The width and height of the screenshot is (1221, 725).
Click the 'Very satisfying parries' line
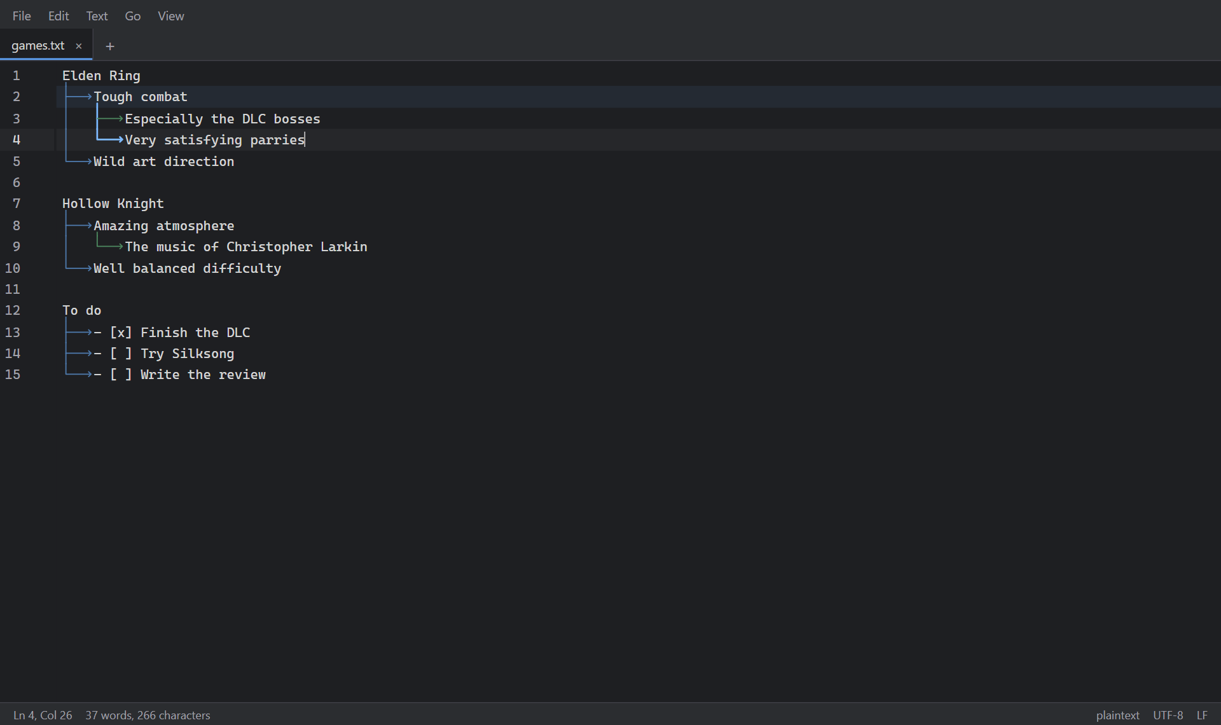click(215, 140)
